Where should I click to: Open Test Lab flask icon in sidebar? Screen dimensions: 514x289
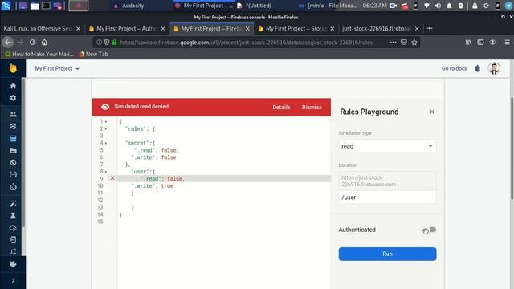tap(13, 216)
